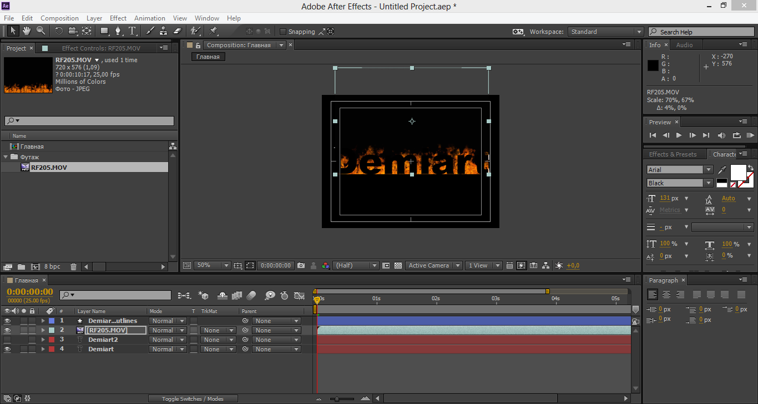Image resolution: width=758 pixels, height=404 pixels.
Task: Expand the Demiart2 layer properties
Action: (x=43, y=340)
